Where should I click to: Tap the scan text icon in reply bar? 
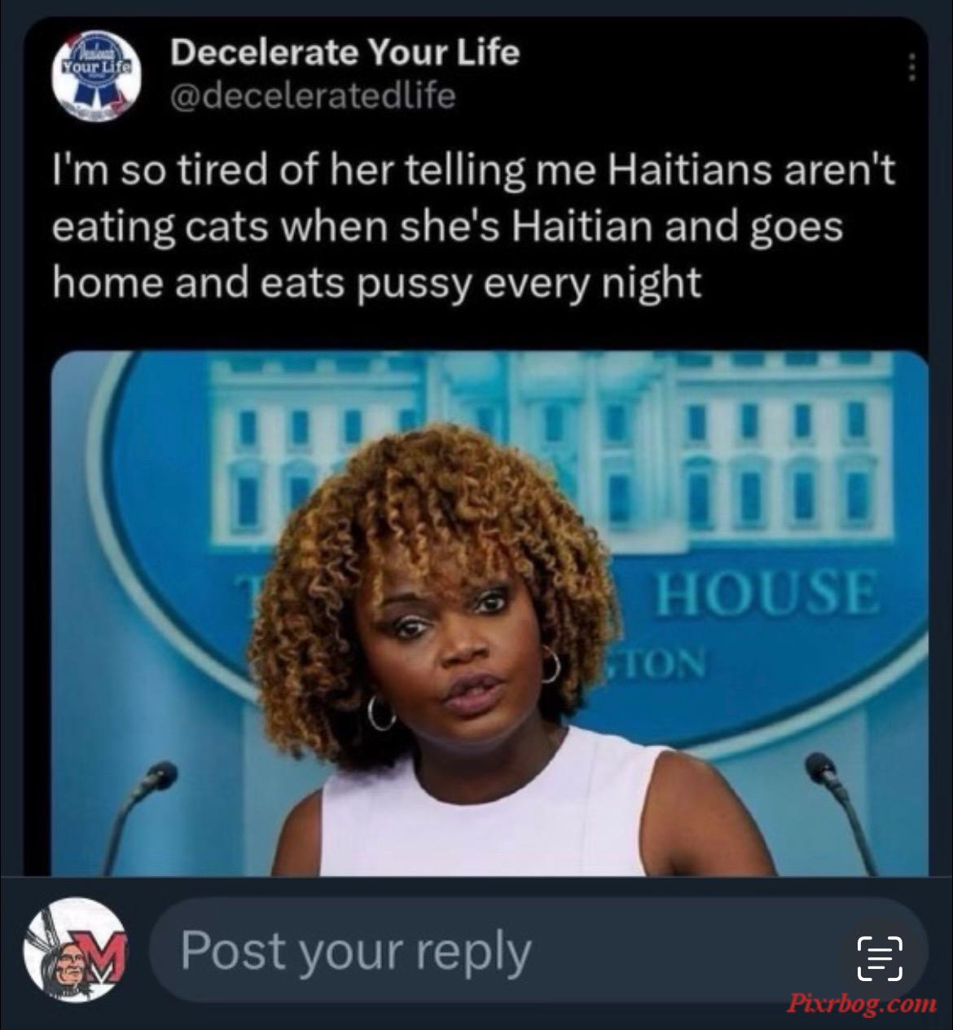880,957
